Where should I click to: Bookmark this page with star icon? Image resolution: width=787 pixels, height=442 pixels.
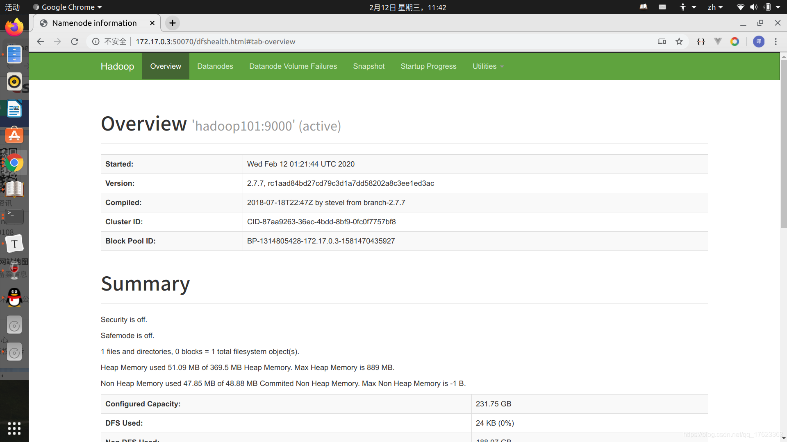click(x=679, y=41)
